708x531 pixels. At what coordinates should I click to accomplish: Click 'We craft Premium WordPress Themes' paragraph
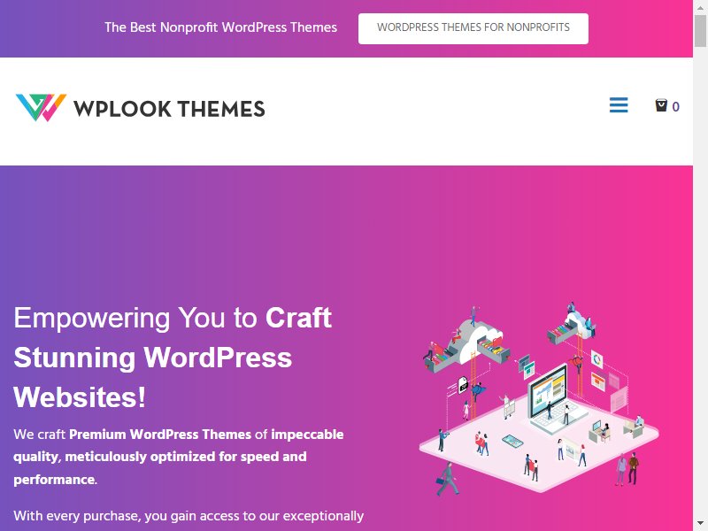pos(179,457)
